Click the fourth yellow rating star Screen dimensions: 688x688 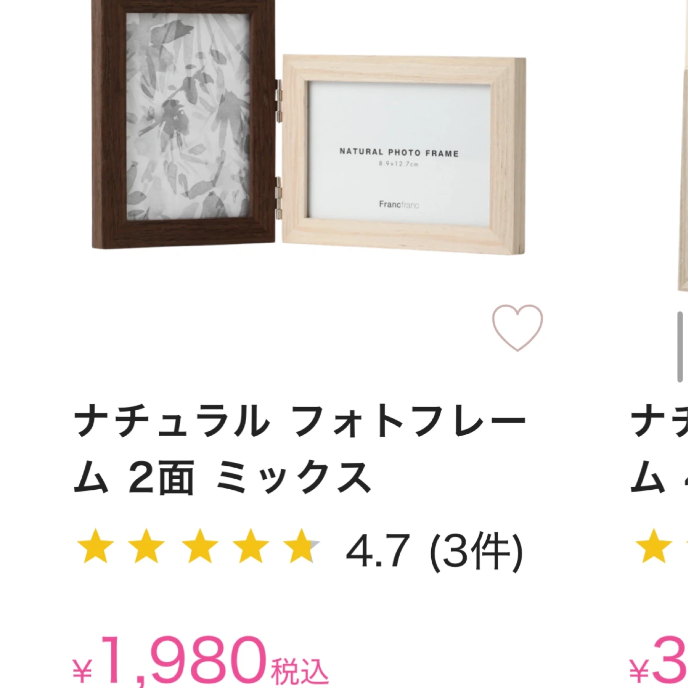coord(251,546)
